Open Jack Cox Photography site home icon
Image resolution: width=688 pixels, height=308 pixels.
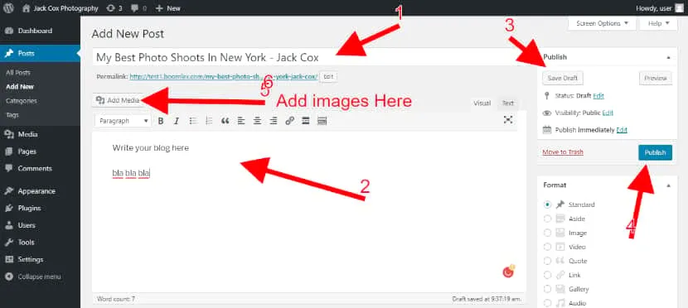pos(27,8)
